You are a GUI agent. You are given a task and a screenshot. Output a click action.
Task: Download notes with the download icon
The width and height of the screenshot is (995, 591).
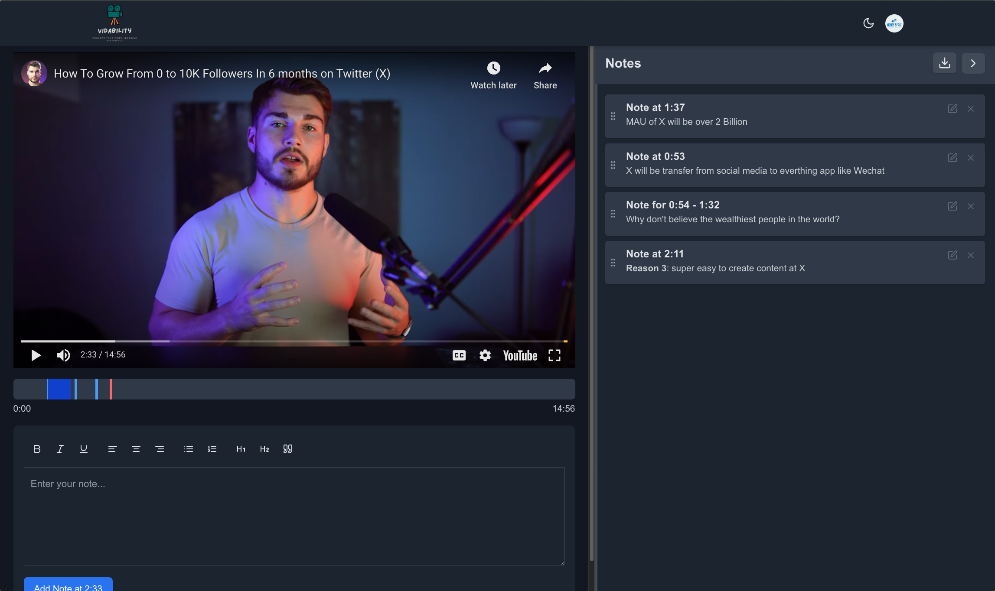click(945, 63)
